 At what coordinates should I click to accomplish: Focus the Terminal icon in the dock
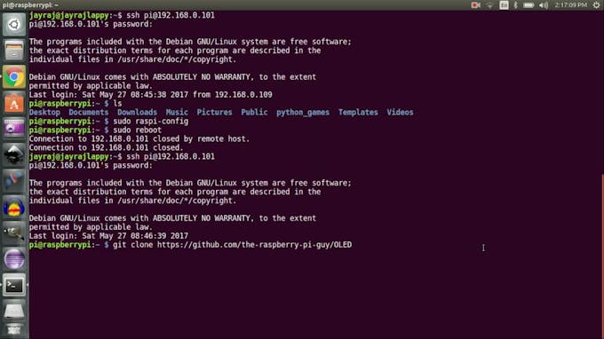14,285
